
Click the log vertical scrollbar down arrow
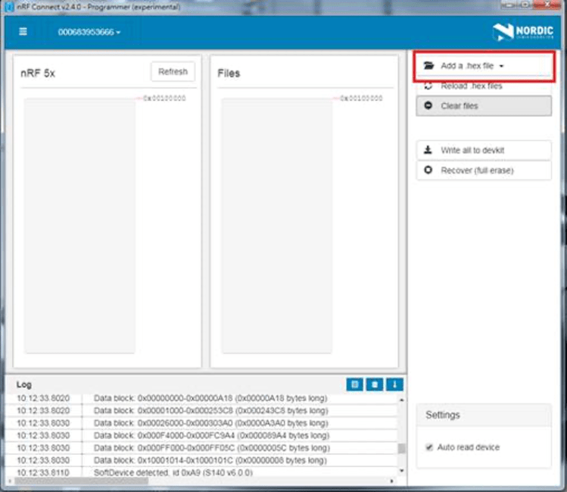(401, 471)
